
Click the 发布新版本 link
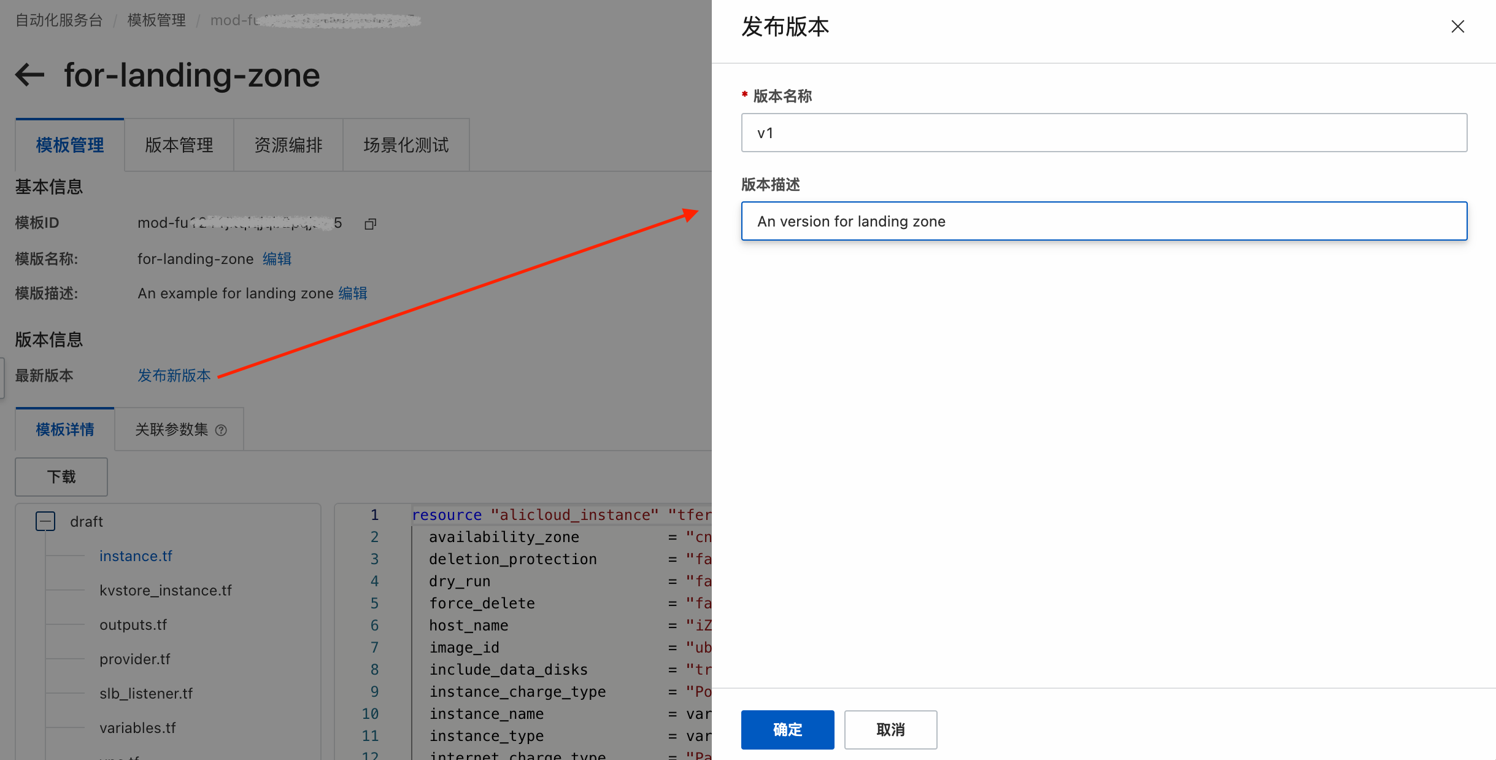pyautogui.click(x=174, y=376)
